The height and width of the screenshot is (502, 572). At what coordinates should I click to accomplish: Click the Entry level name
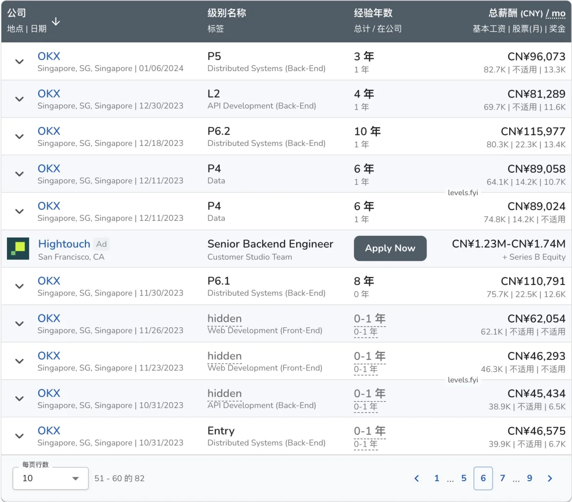[x=221, y=431]
